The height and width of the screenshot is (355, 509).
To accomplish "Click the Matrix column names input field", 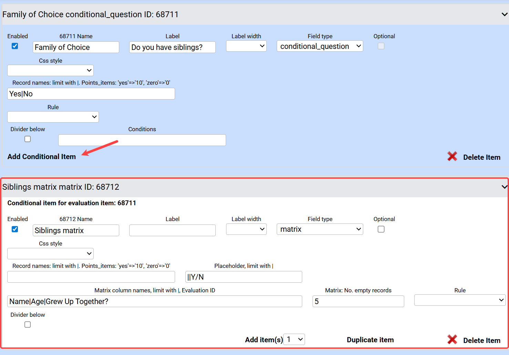I will tap(154, 302).
